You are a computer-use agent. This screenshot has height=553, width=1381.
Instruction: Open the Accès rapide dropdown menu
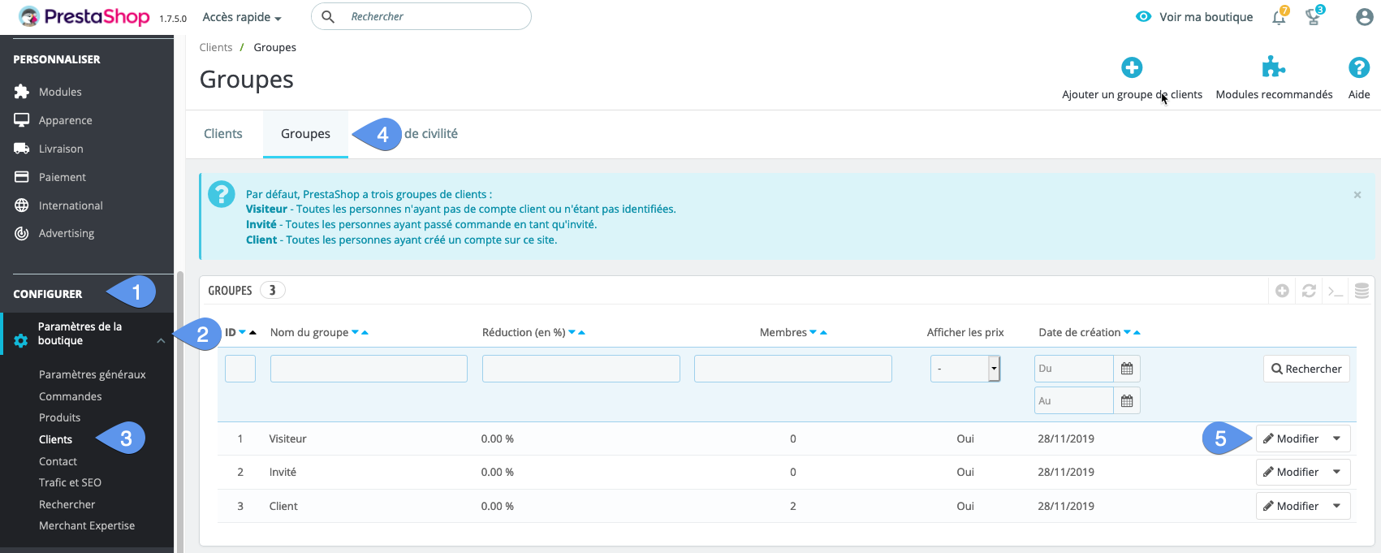[242, 17]
